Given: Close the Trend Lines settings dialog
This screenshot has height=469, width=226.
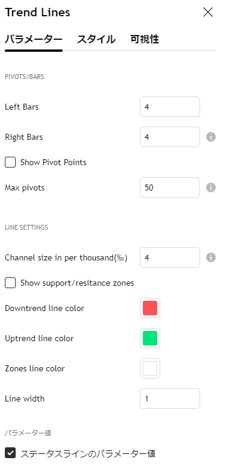Looking at the screenshot, I should [208, 12].
